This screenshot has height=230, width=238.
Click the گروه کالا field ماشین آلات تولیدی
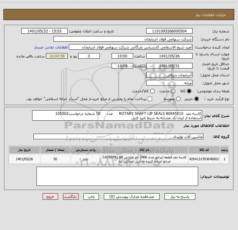(x=118, y=136)
